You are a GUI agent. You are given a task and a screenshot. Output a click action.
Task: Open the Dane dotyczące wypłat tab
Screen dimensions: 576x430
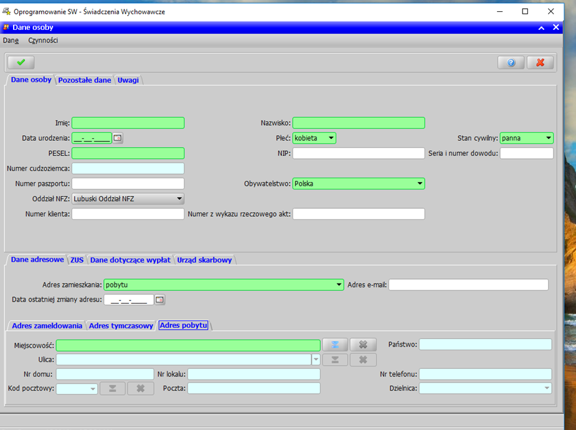(x=130, y=260)
